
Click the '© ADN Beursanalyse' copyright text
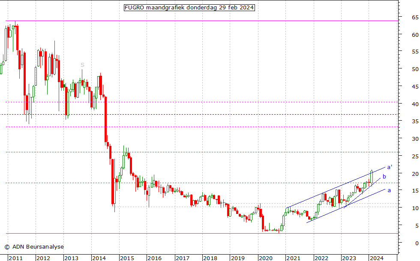coord(34,246)
